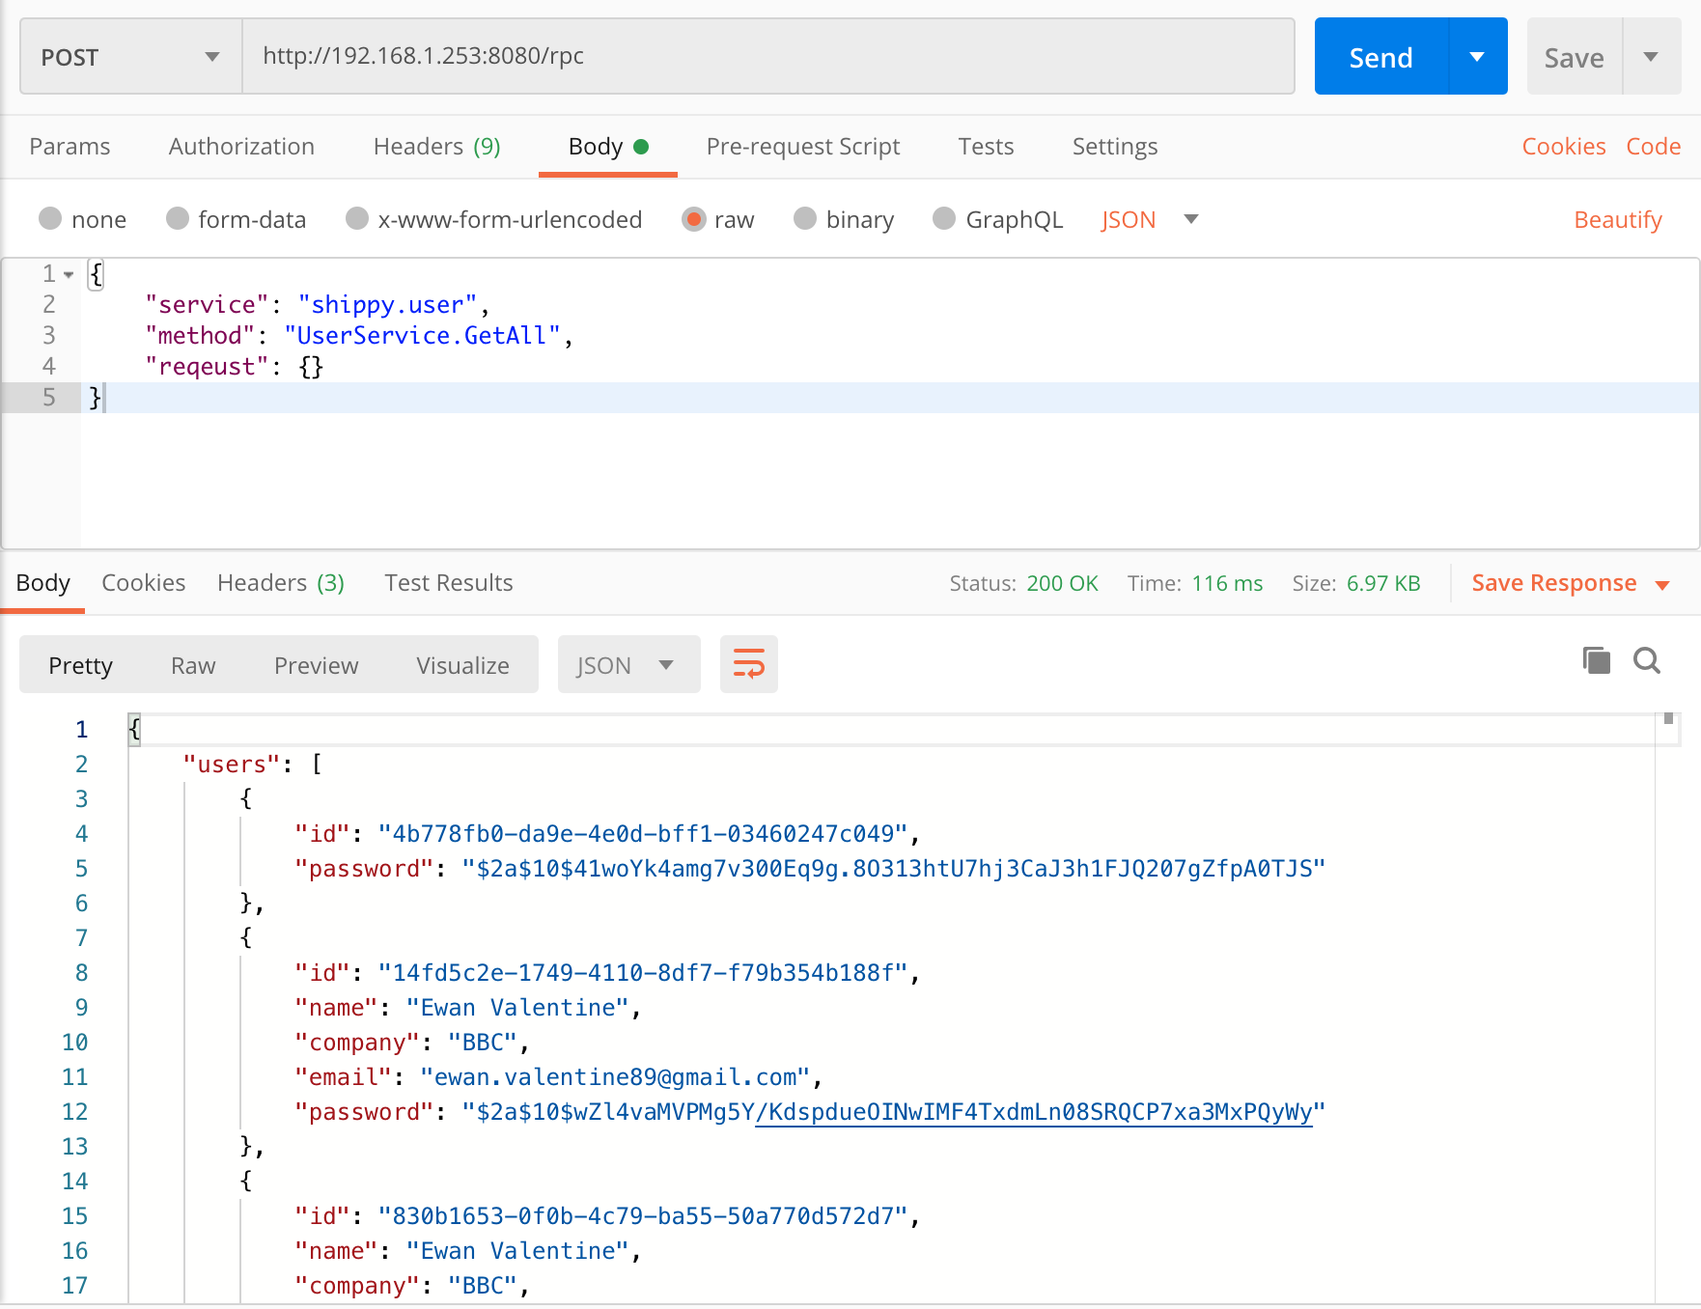Viewport: 1701px width, 1309px height.
Task: Click the password hash on response line 5
Action: pos(894,869)
